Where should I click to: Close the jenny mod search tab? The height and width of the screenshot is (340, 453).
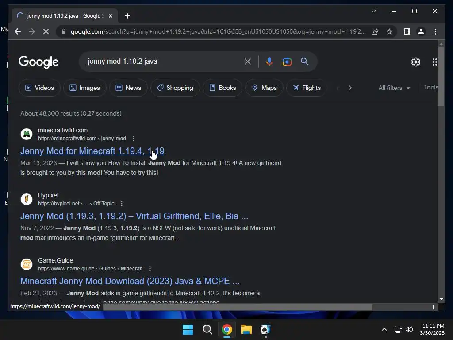point(110,16)
